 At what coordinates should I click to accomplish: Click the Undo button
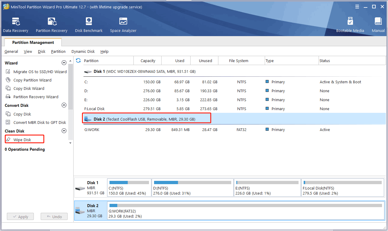(54, 217)
